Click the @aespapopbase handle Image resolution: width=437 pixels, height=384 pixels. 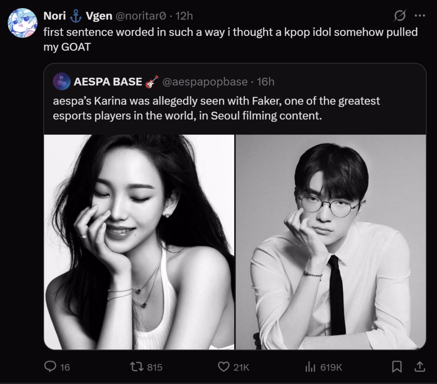(x=205, y=81)
